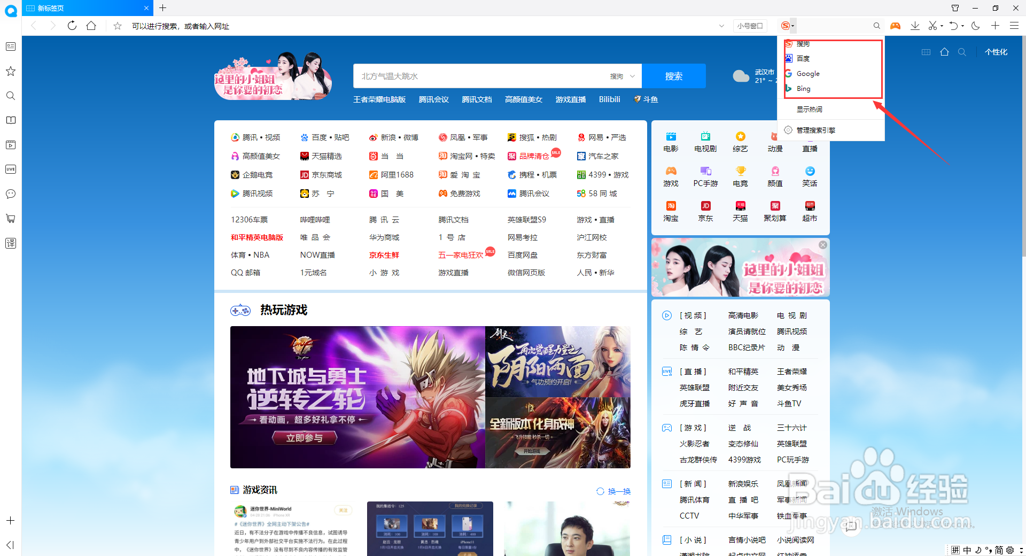Open 京东 shopping shortcut icon

705,212
